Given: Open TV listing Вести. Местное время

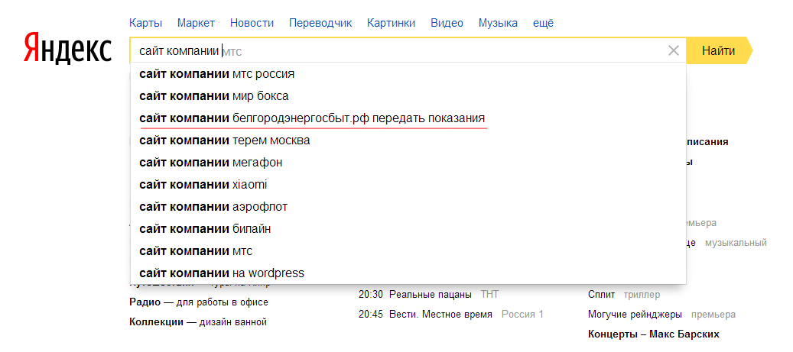Looking at the screenshot, I should pos(440,315).
